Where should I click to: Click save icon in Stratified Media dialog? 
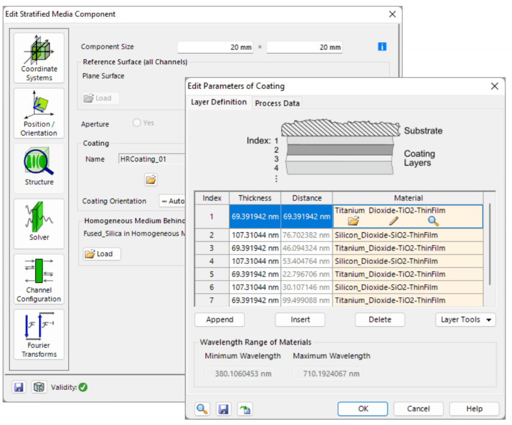(x=19, y=387)
